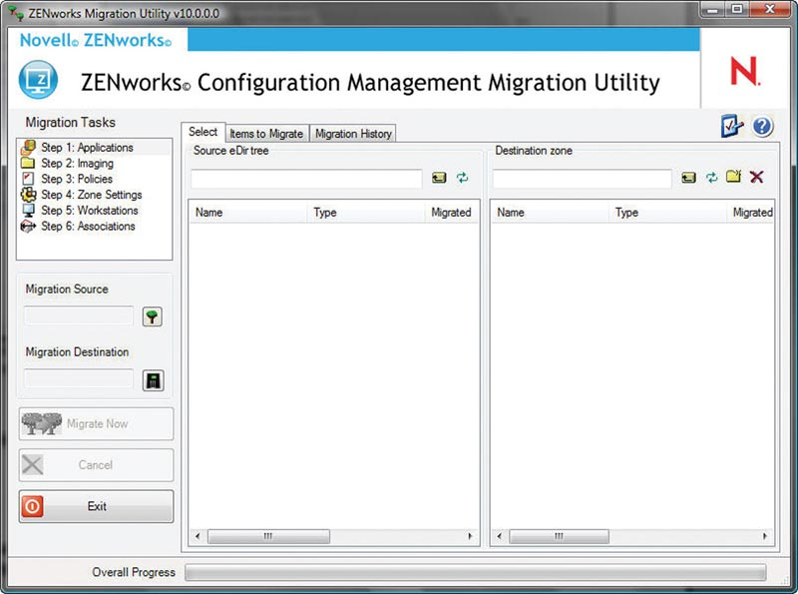Click the Destination zone horizontal scrollbar thumb

tap(559, 536)
